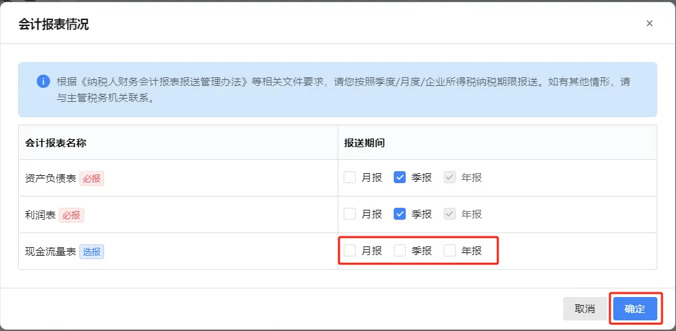676x331 pixels.
Task: Check 月报 for 现金流量表
Action: [x=350, y=250]
